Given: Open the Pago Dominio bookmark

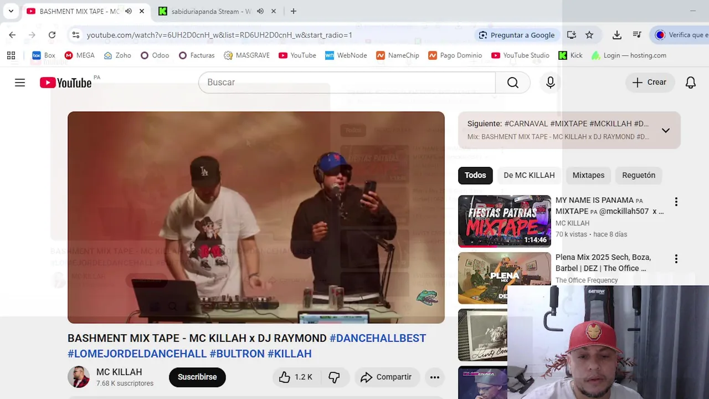Looking at the screenshot, I should (455, 55).
